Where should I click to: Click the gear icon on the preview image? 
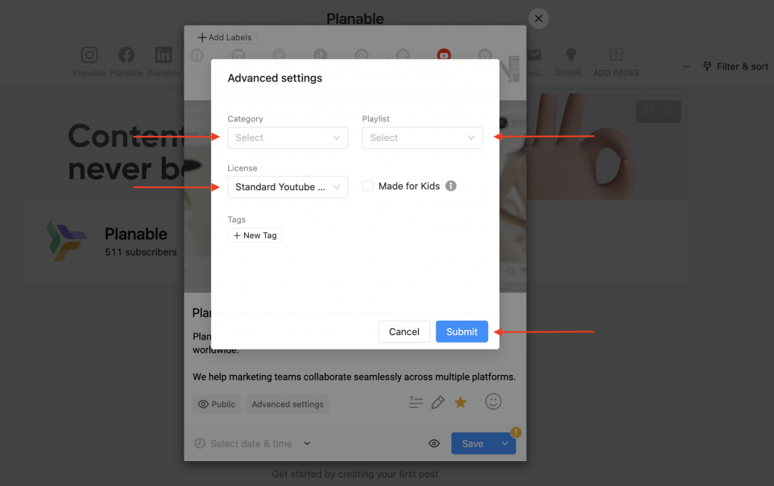coord(649,110)
